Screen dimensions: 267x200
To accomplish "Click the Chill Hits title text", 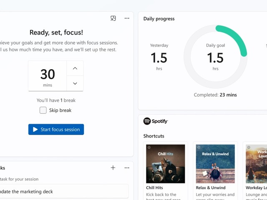I will pos(154,188).
